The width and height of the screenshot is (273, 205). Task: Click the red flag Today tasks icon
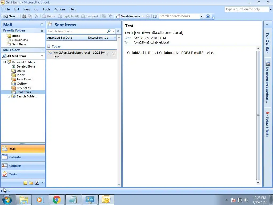[268, 113]
